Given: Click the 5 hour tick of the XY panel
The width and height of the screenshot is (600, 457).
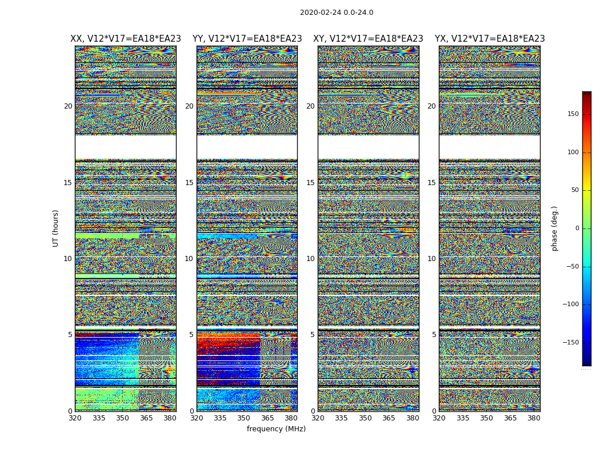Looking at the screenshot, I should point(313,335).
